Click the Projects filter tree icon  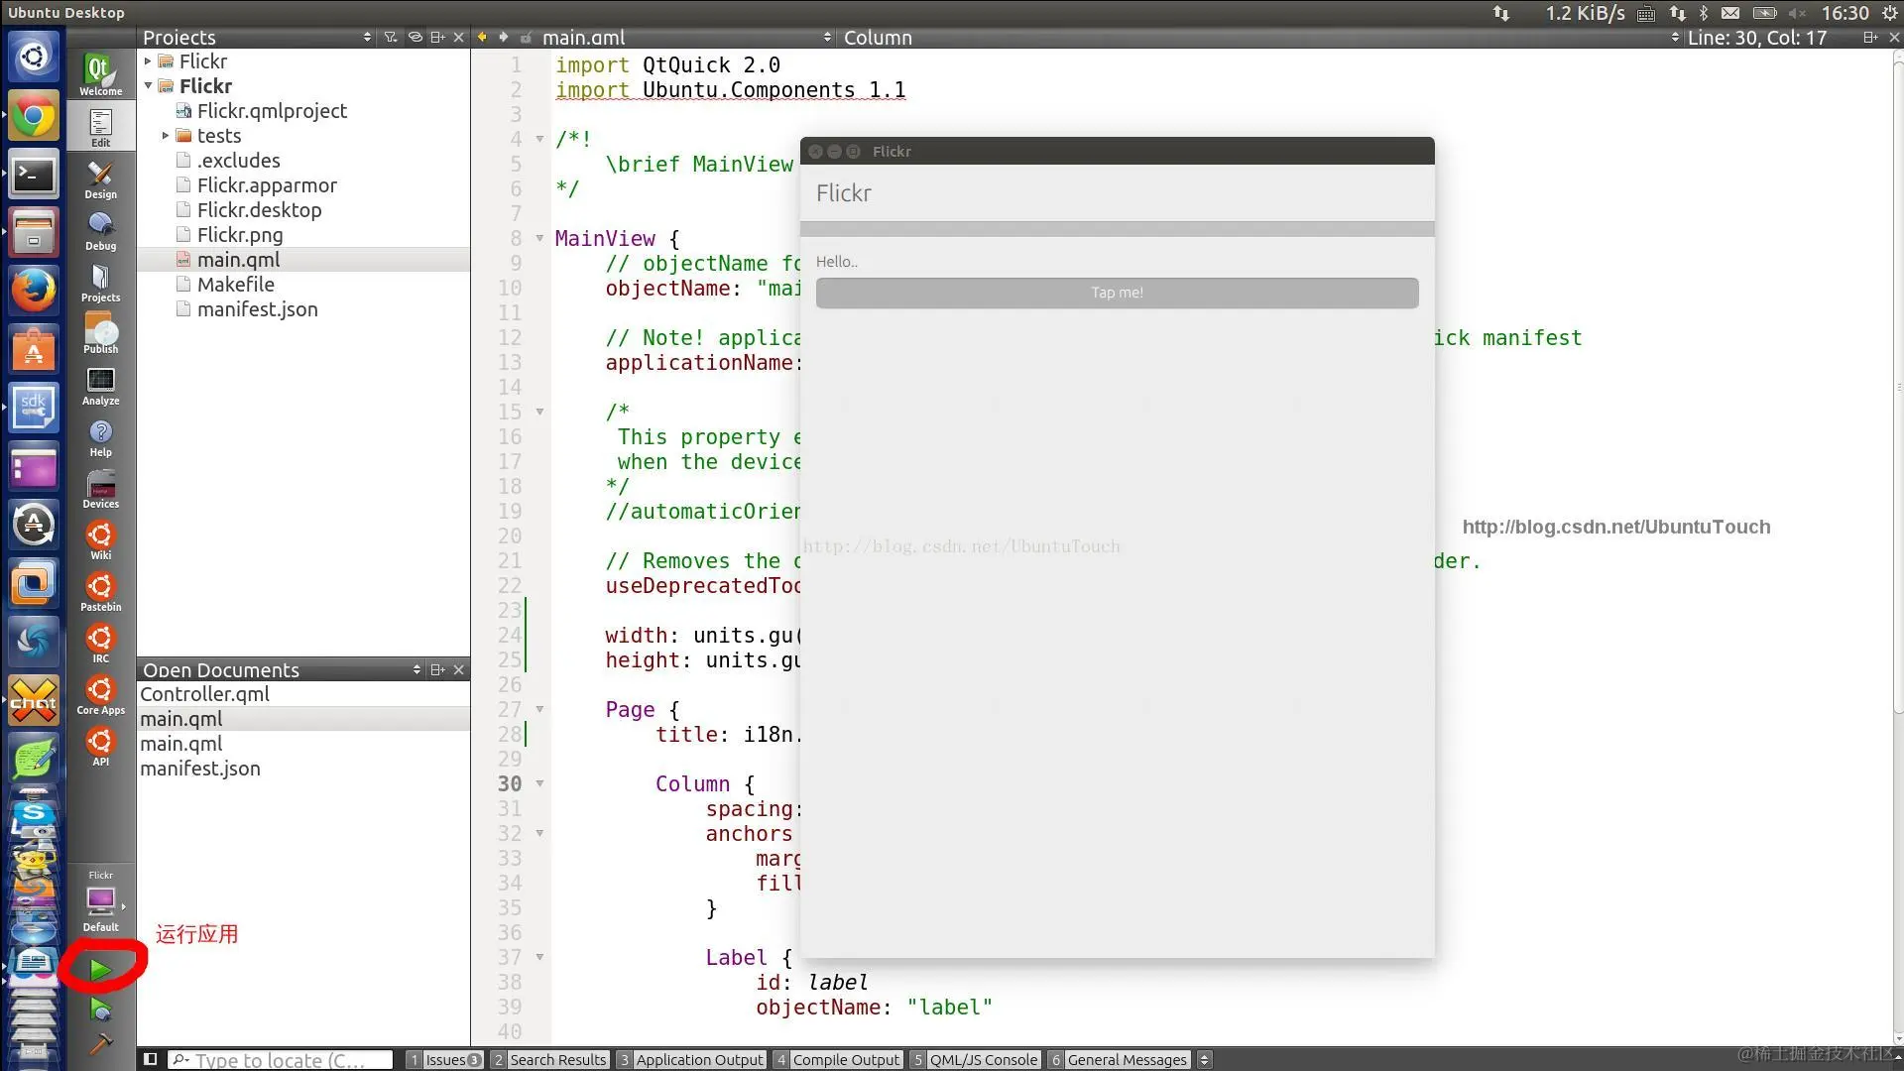click(x=391, y=37)
